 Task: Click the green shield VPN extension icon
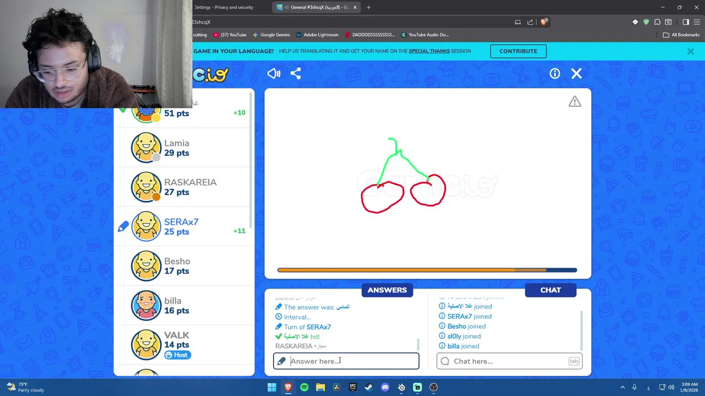646,22
